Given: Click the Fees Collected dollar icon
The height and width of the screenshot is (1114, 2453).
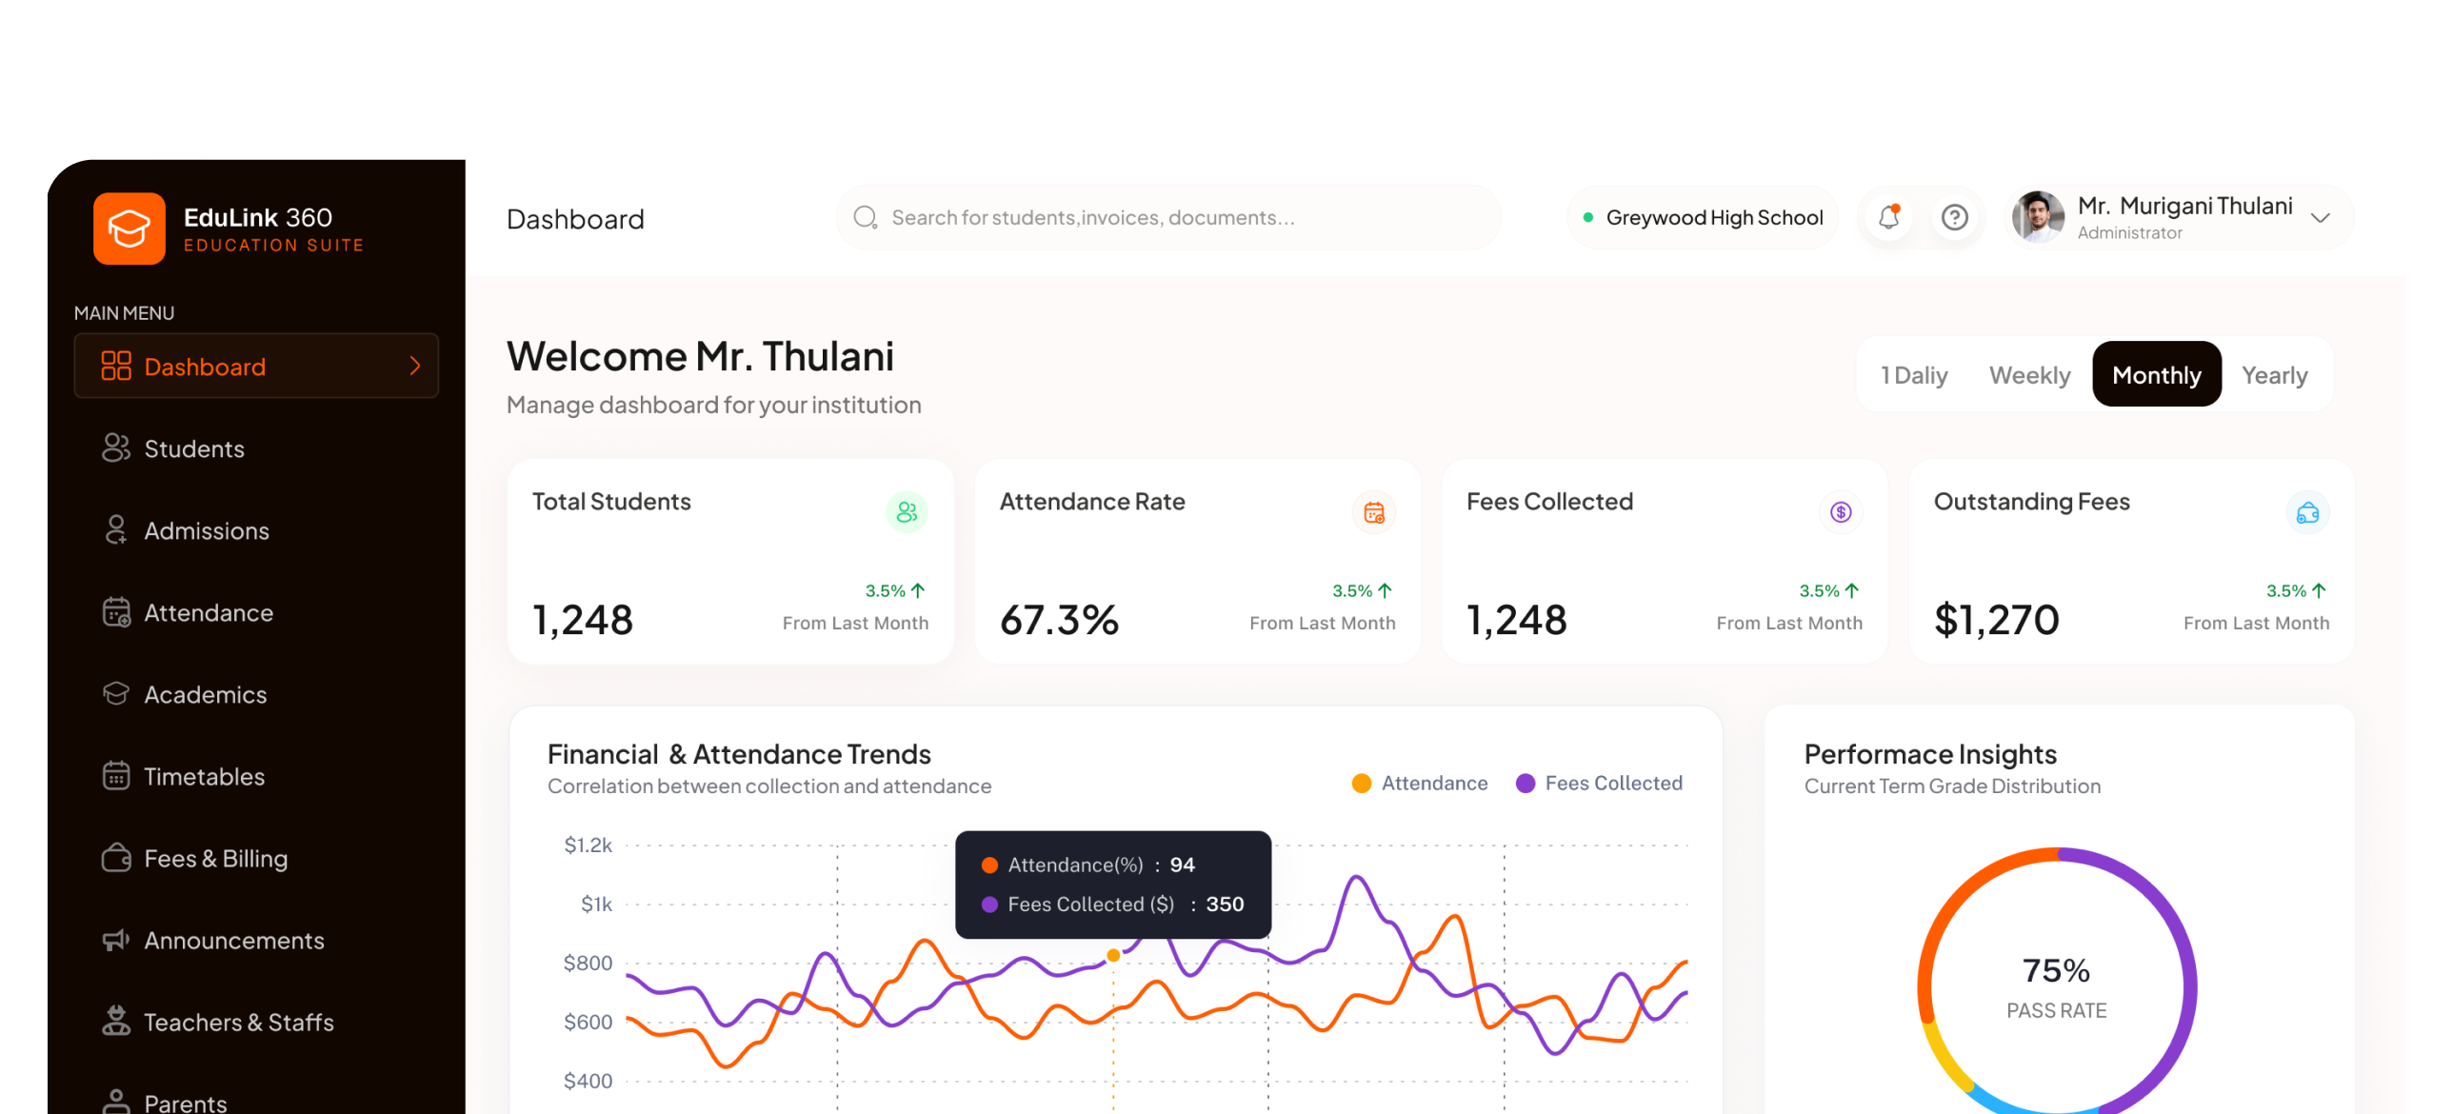Looking at the screenshot, I should 1841,512.
